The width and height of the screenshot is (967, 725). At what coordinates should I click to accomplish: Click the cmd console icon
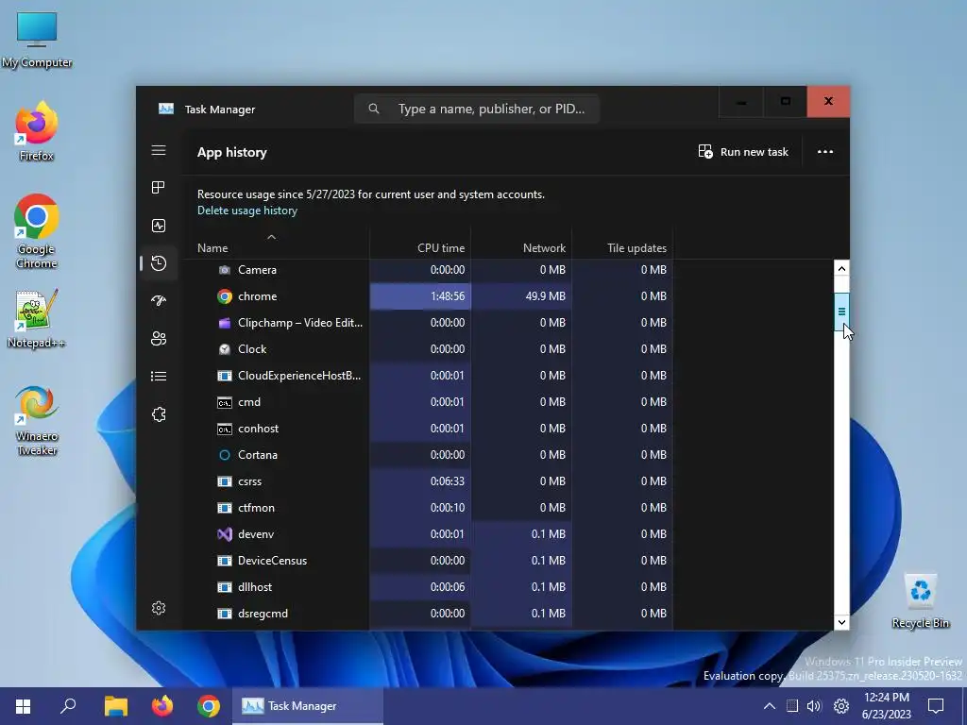pyautogui.click(x=225, y=402)
